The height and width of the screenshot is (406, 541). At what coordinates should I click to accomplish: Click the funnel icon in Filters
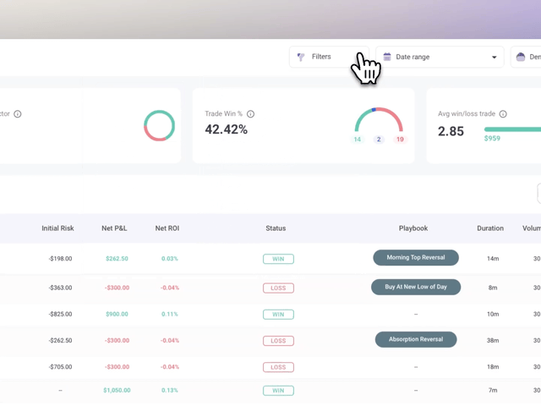pyautogui.click(x=301, y=57)
